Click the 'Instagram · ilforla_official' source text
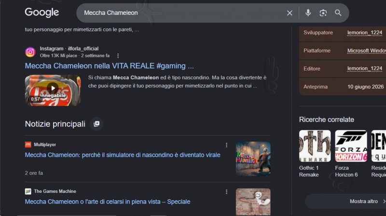This screenshot has width=386, height=216. click(69, 49)
